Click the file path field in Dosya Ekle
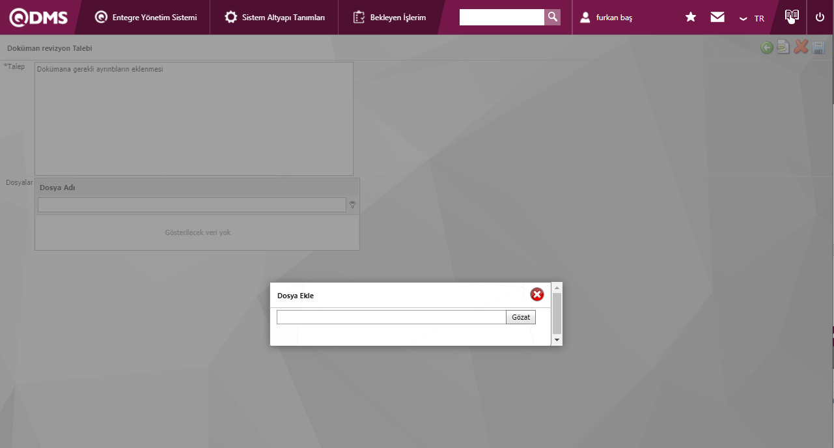Screen dimensions: 834x448 click(391, 317)
